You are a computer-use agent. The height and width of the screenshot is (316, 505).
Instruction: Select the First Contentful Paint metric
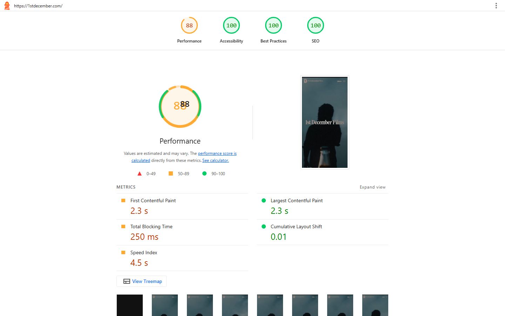(x=182, y=206)
